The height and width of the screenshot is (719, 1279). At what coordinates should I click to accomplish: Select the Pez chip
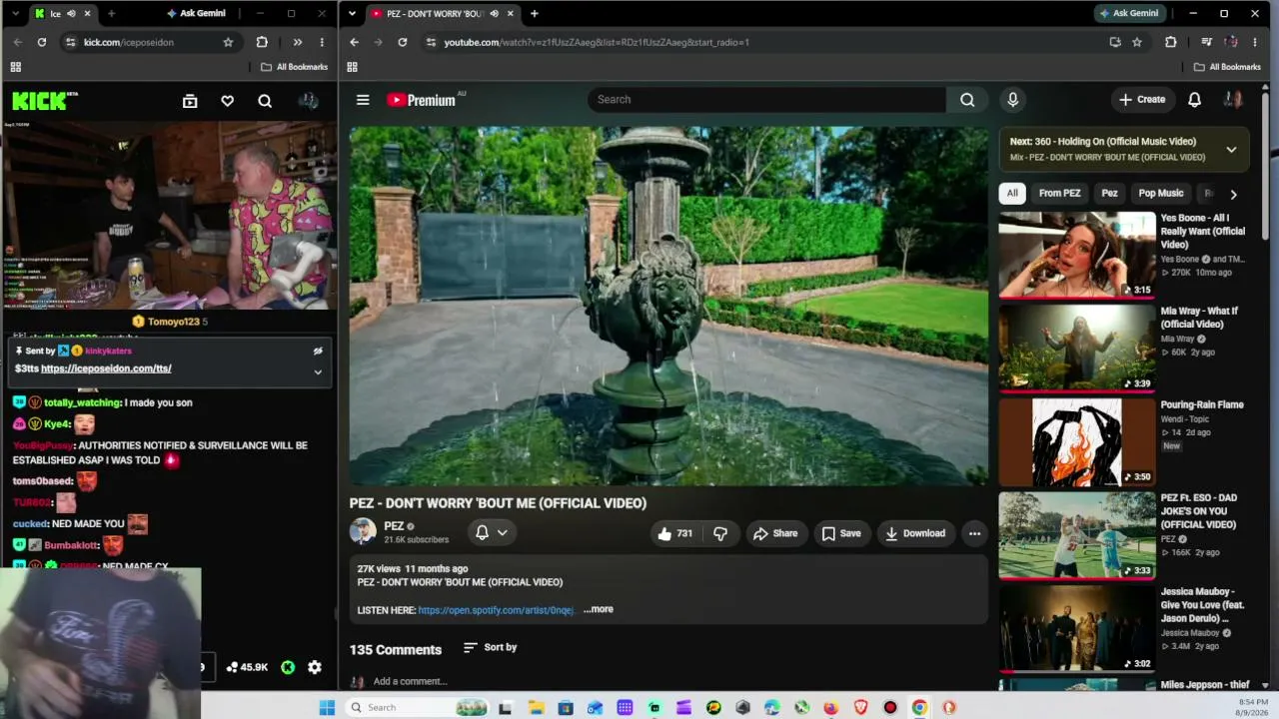1109,193
